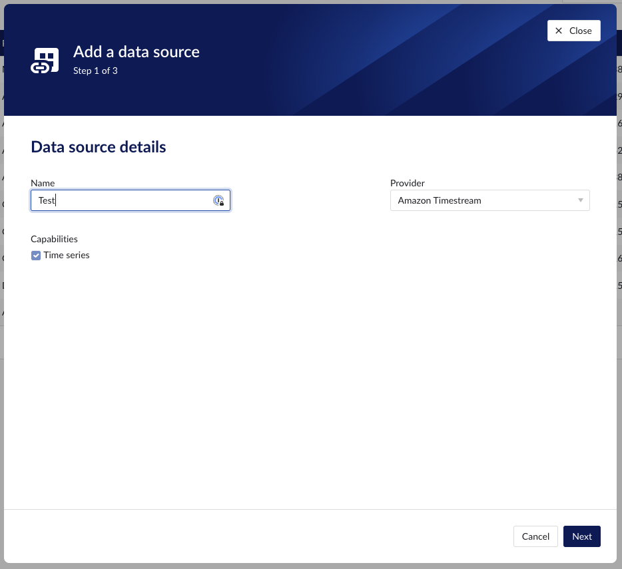622x569 pixels.
Task: Click the Name field label
Action: click(43, 183)
